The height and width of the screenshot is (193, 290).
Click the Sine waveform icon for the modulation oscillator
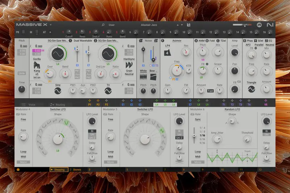coord(58,92)
